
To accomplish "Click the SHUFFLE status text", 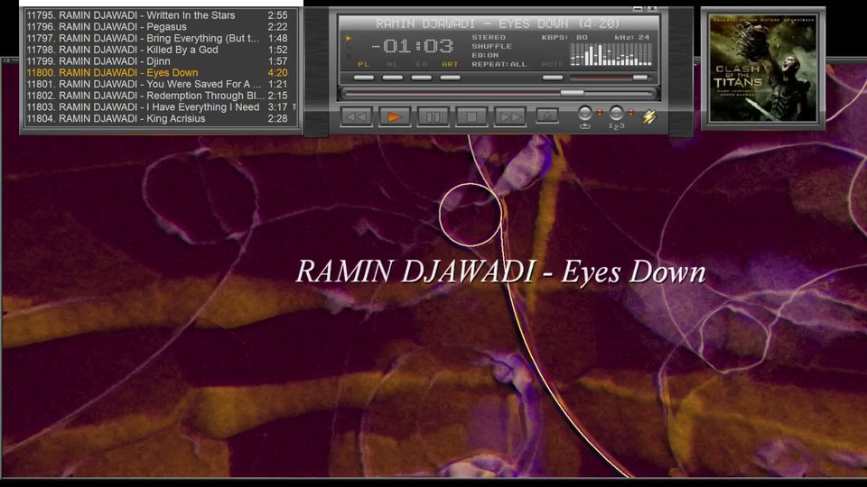I will point(491,46).
